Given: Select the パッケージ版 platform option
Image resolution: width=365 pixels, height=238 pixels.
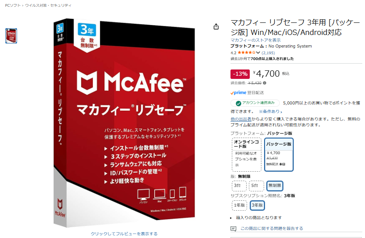Looking at the screenshot, I should (x=278, y=155).
